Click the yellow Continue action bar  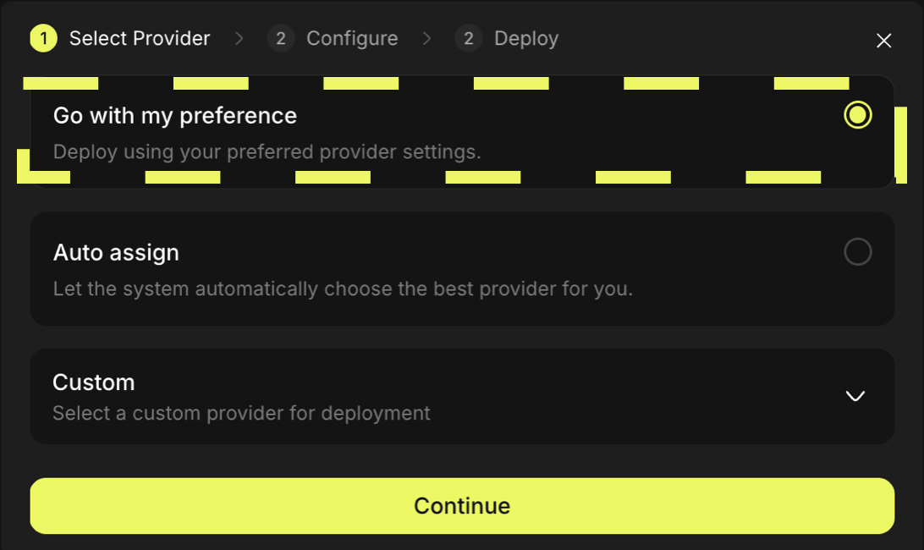[462, 505]
